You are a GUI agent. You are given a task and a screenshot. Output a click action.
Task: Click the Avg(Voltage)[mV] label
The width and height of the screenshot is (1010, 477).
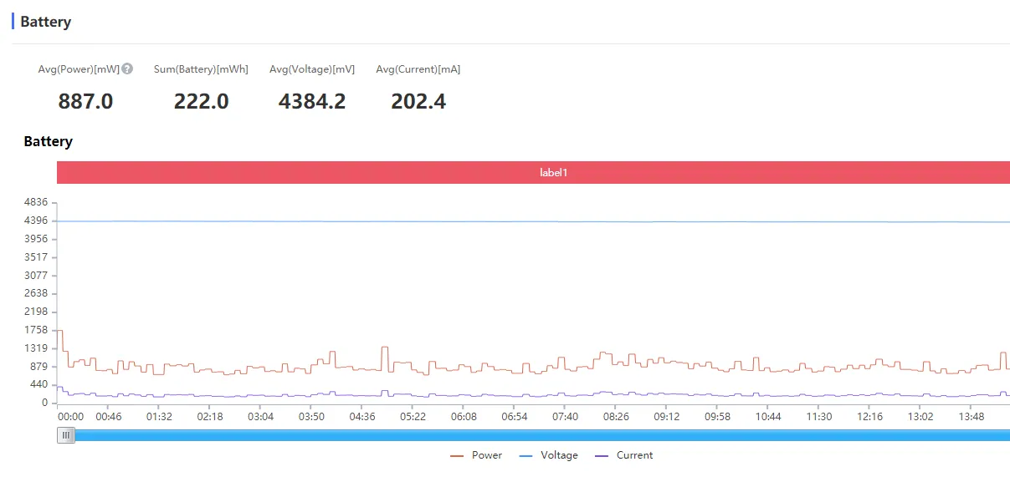tap(312, 69)
